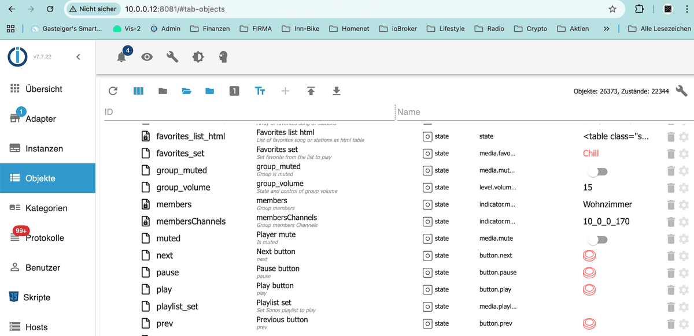Toggle the eye visibility icon in header
Screen dimensions: 694x336
(x=147, y=57)
